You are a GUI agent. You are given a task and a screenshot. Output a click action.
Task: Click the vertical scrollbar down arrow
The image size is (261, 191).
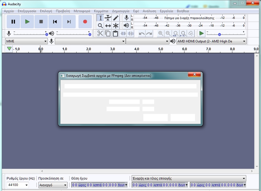(257, 167)
